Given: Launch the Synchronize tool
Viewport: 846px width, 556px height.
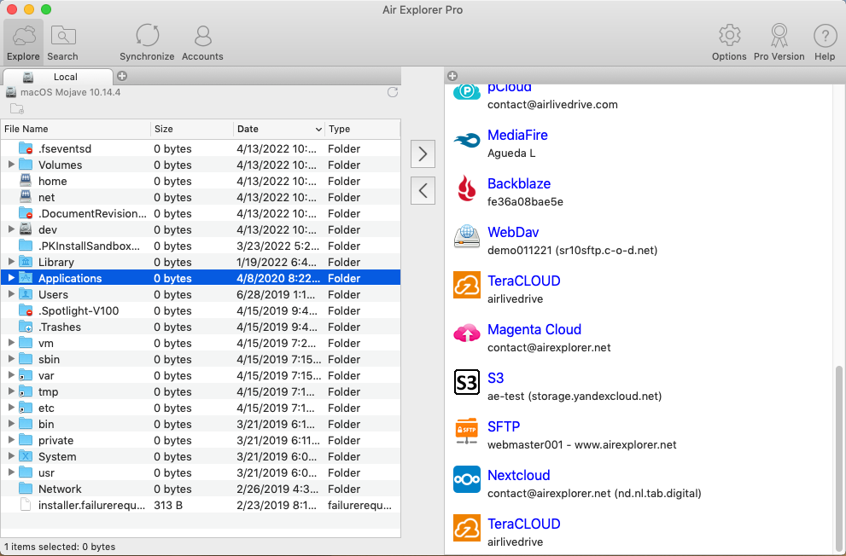Looking at the screenshot, I should coord(147,43).
